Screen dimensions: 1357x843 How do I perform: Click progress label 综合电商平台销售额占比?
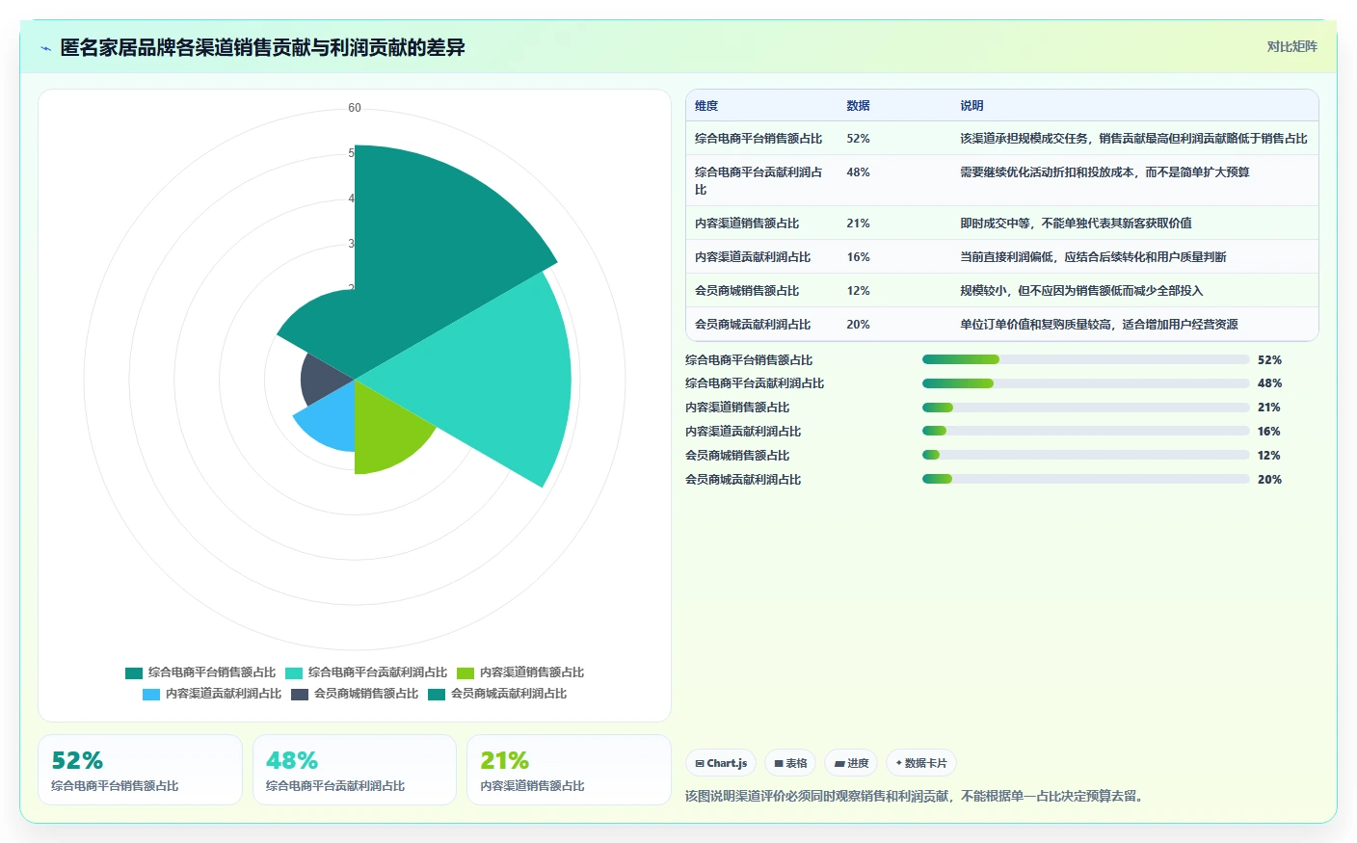tap(749, 360)
